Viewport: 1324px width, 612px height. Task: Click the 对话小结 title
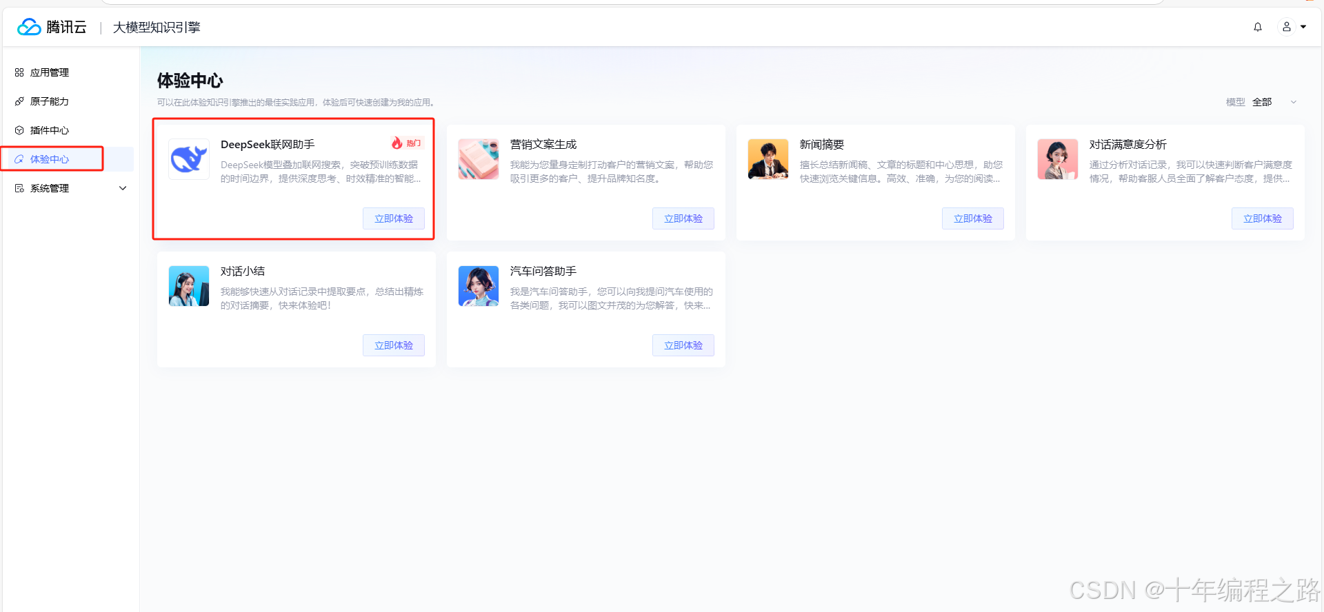point(243,272)
